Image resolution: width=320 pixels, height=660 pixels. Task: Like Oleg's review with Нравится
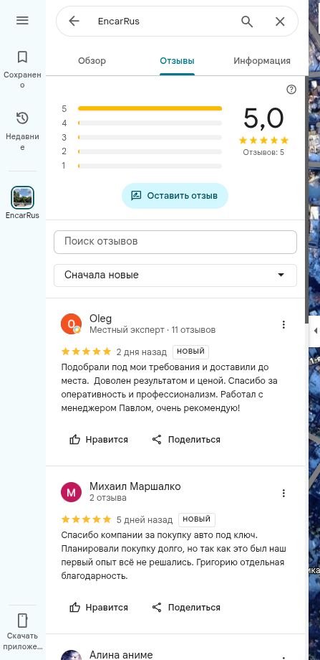coord(99,440)
